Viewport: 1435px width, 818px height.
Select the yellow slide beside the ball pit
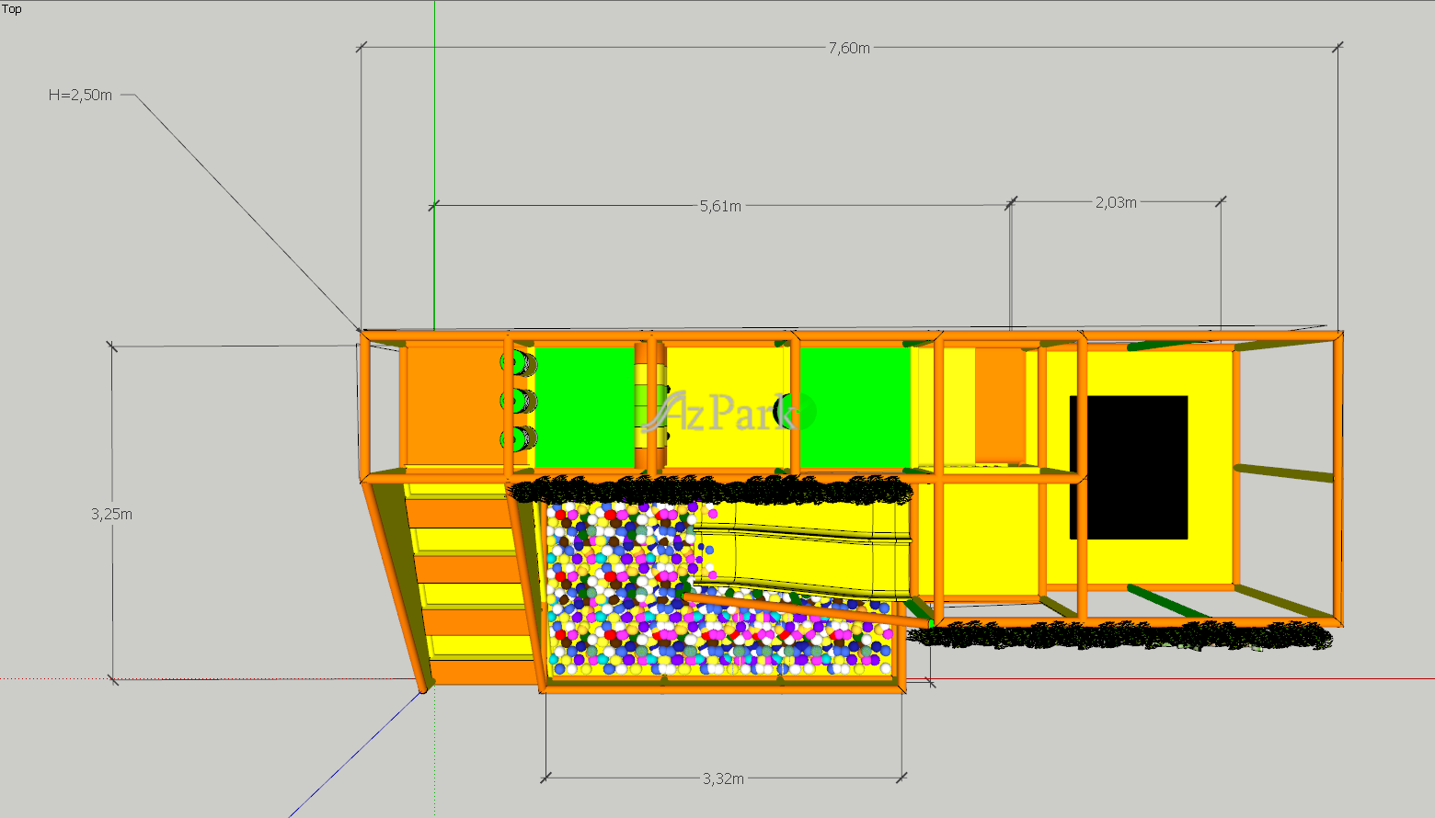click(800, 551)
